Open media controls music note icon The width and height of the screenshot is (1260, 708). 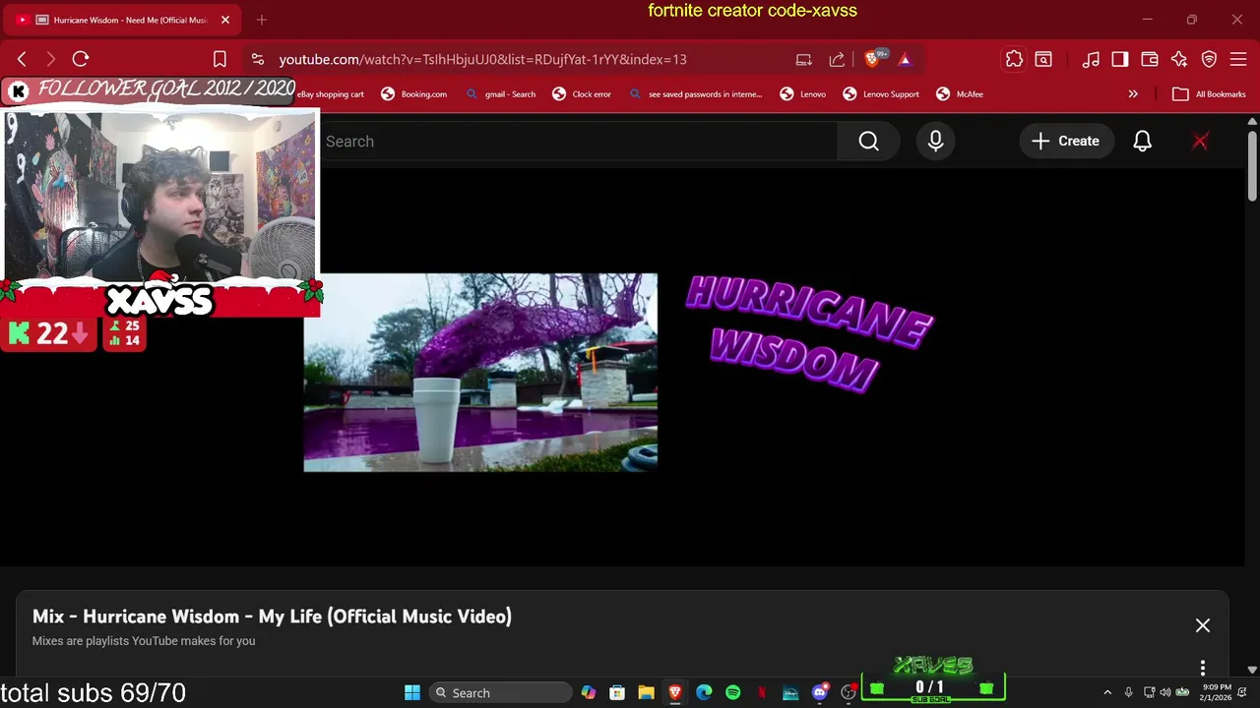(1091, 59)
